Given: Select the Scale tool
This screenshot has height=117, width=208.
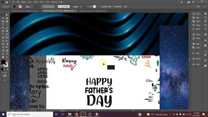Looking at the screenshot, I should (7, 34).
